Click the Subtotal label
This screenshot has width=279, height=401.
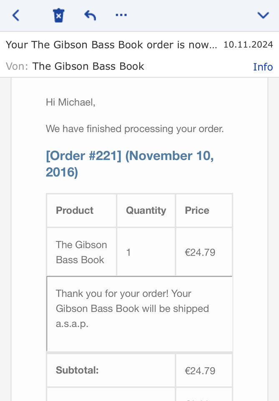(x=77, y=370)
